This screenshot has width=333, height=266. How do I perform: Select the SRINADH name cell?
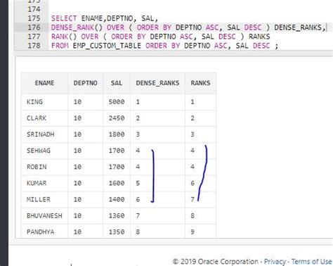point(41,134)
